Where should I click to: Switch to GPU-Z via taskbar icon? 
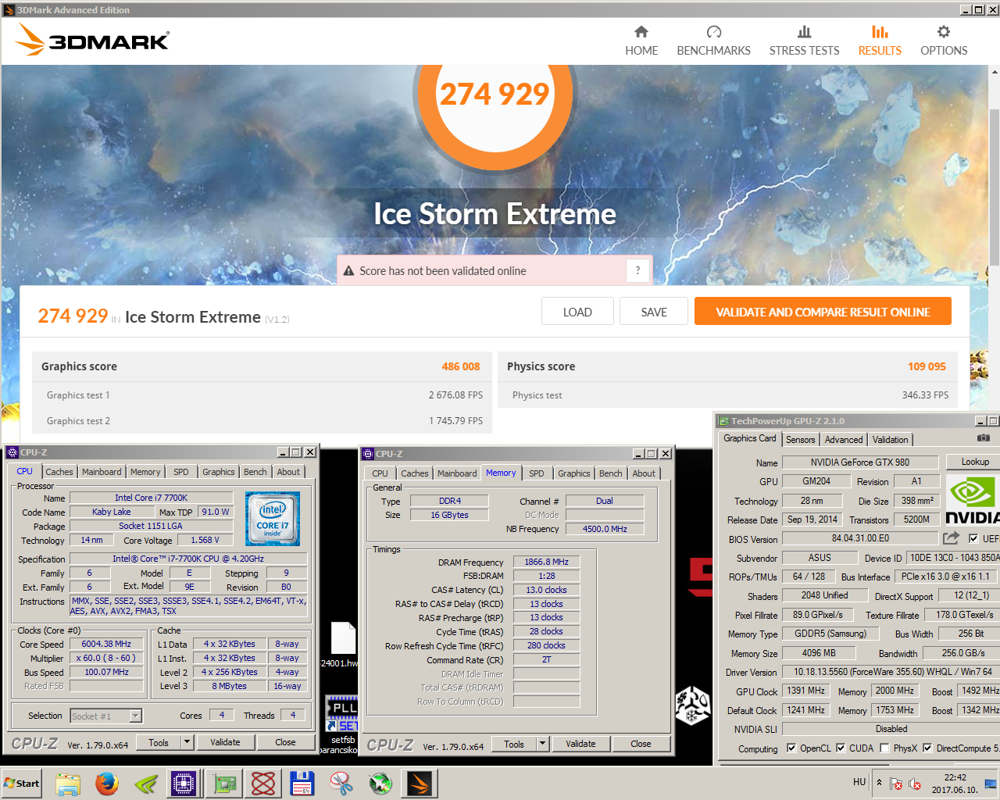tap(224, 783)
